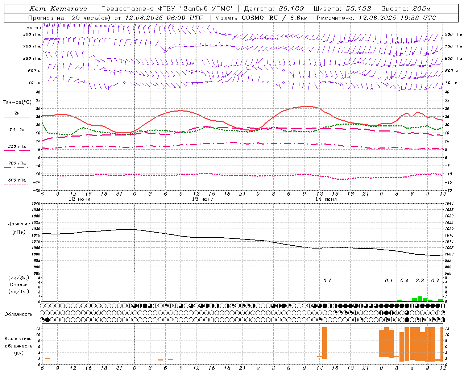Select the text Предоставлено ФГБУ "ЗапСиб УГМС"
Viewport: 464px width, 371px height.
point(167,9)
